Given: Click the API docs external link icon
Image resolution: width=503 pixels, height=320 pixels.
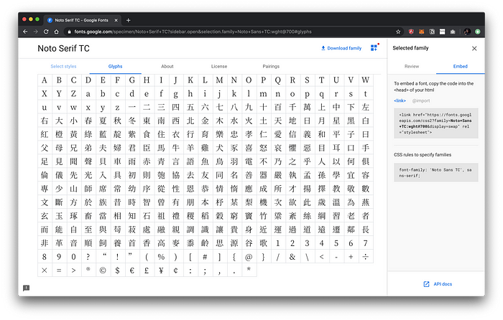Looking at the screenshot, I should (426, 284).
